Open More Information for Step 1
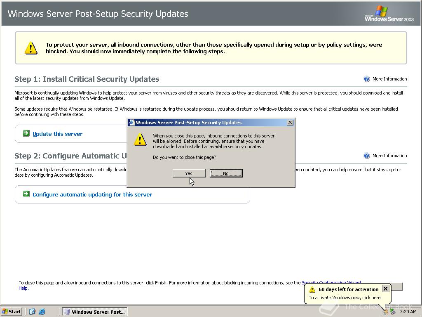 click(x=389, y=79)
